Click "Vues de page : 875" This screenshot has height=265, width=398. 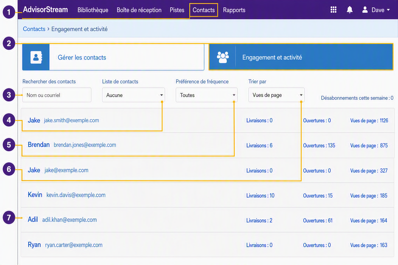[x=369, y=145]
